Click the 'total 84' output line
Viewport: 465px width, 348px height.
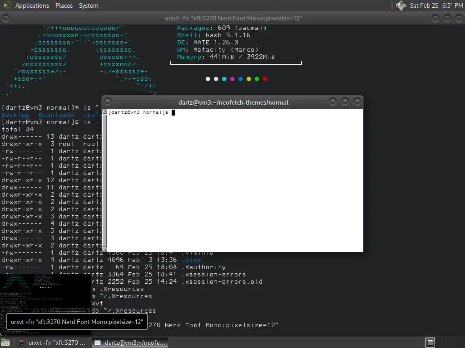point(18,129)
